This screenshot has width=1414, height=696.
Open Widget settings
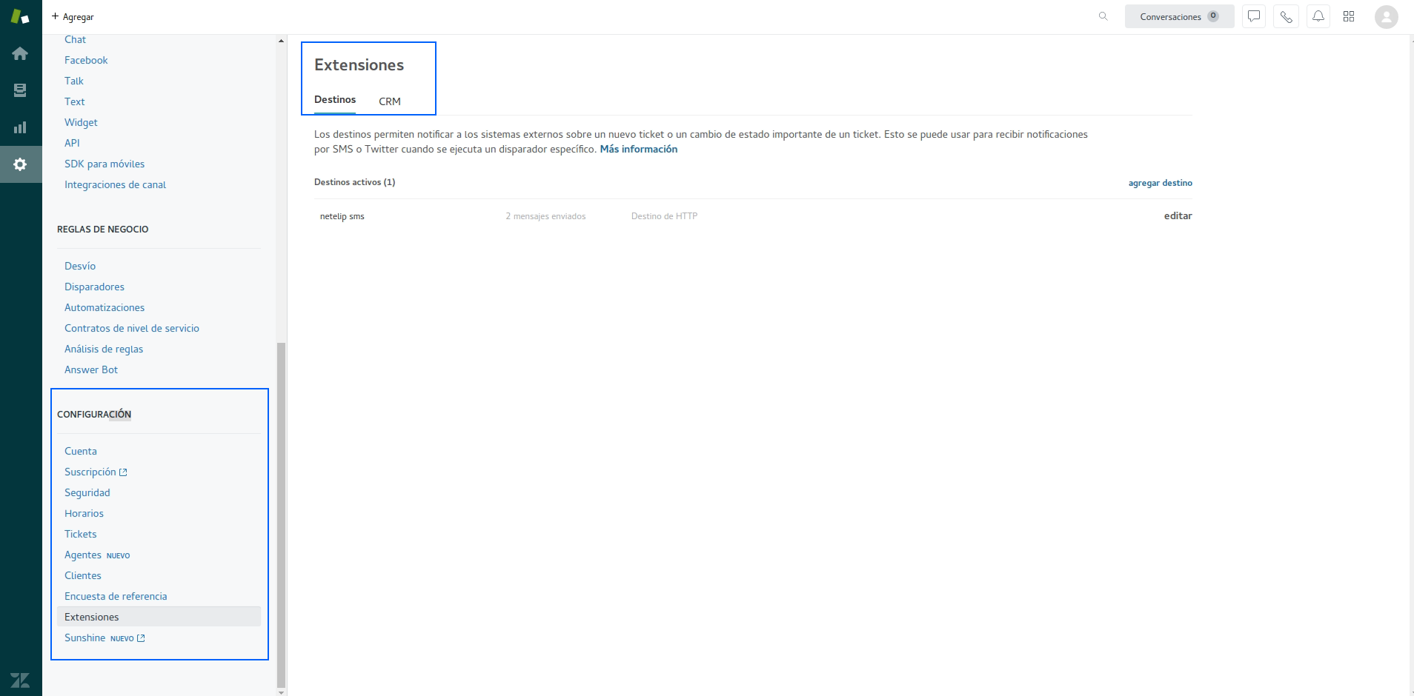pyautogui.click(x=81, y=122)
